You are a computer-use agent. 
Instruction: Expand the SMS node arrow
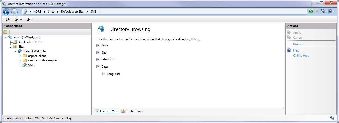tap(21, 65)
